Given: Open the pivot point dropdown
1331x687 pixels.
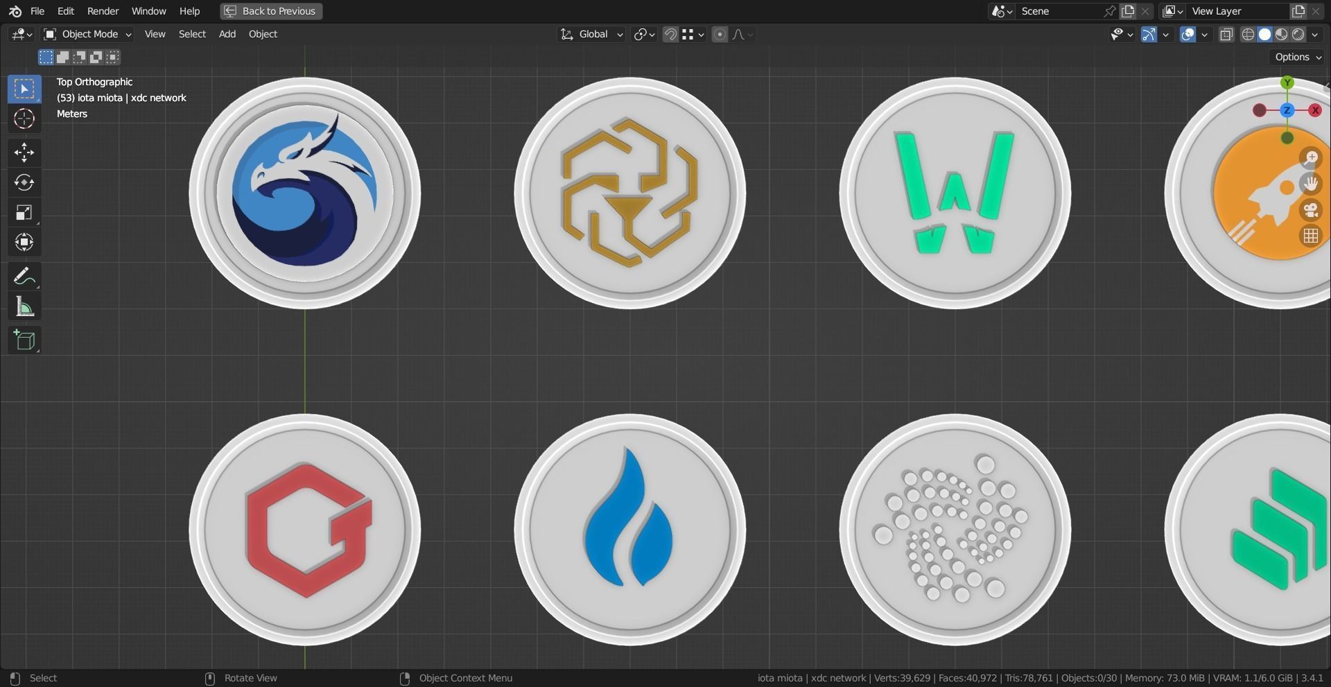Looking at the screenshot, I should 645,34.
